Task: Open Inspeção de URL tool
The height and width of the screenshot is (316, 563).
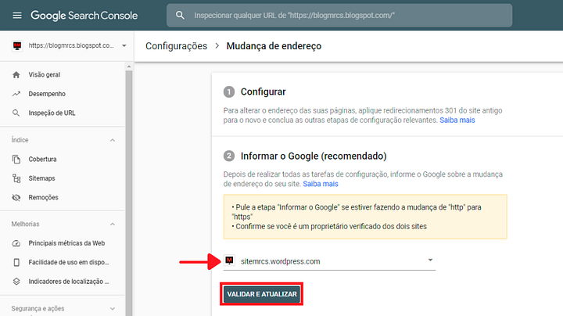Action: point(52,113)
